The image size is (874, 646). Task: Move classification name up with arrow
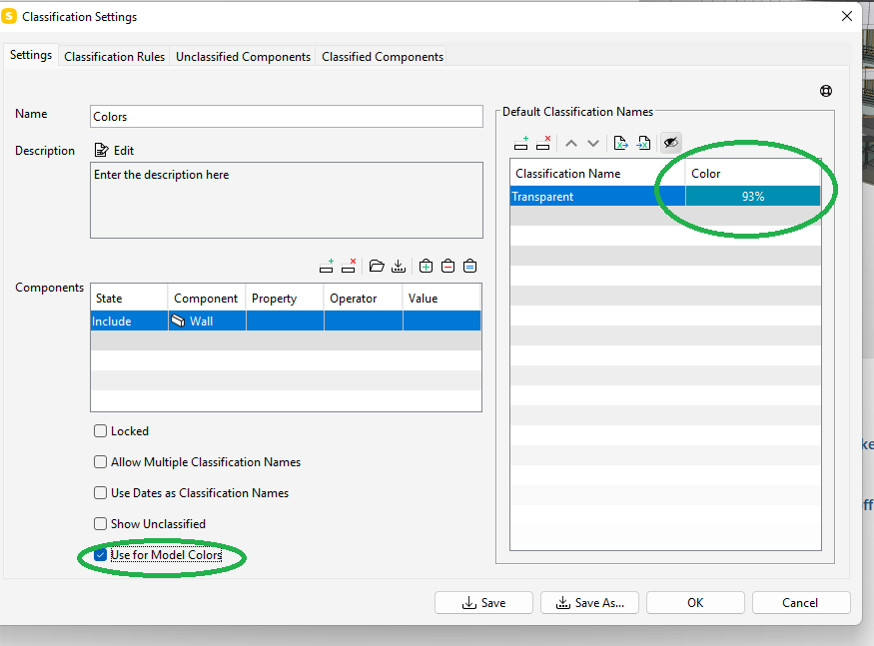pos(570,143)
